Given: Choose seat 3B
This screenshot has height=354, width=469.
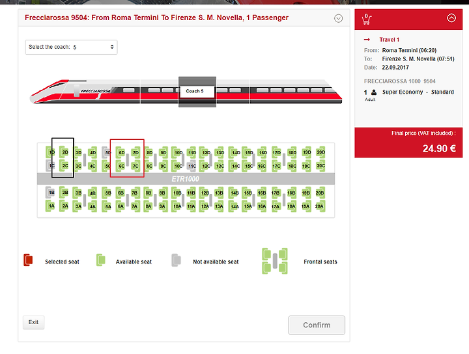Looking at the screenshot, I should click(x=78, y=193).
